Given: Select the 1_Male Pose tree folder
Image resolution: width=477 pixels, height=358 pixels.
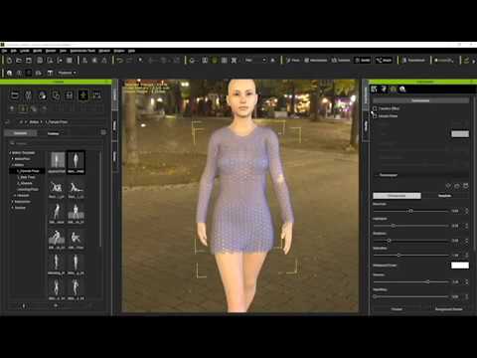Looking at the screenshot, I should pyautogui.click(x=27, y=177).
